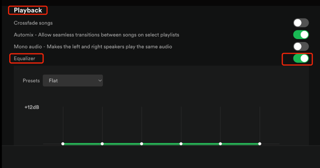Click the last equalizer band handle
Screen dimensions: 320x168
pyautogui.click(x=260, y=144)
